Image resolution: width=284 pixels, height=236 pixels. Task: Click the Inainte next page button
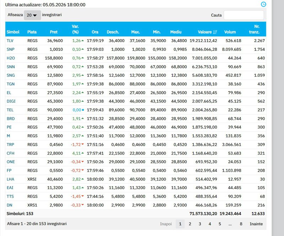(256, 224)
